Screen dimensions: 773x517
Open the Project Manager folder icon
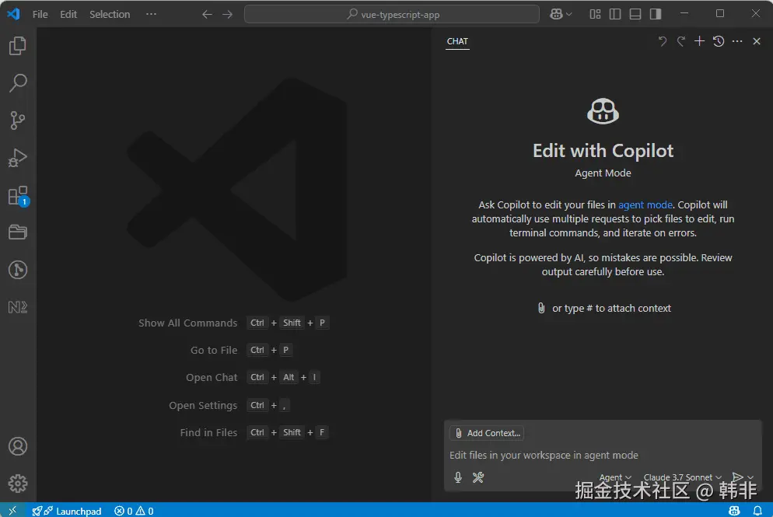[18, 232]
